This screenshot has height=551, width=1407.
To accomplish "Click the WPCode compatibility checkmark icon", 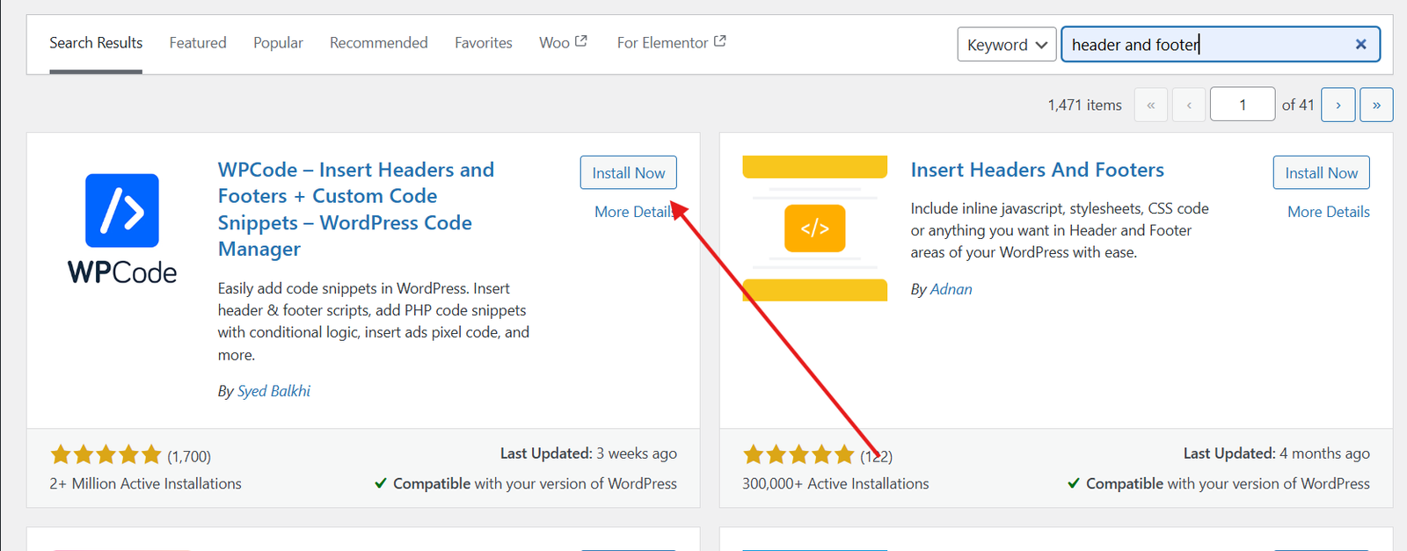I will pos(381,483).
